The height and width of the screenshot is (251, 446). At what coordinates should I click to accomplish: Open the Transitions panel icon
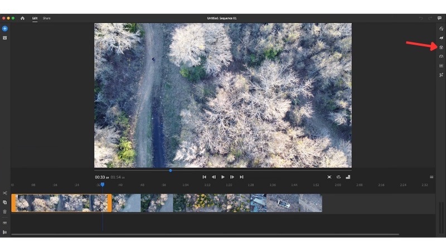[441, 38]
